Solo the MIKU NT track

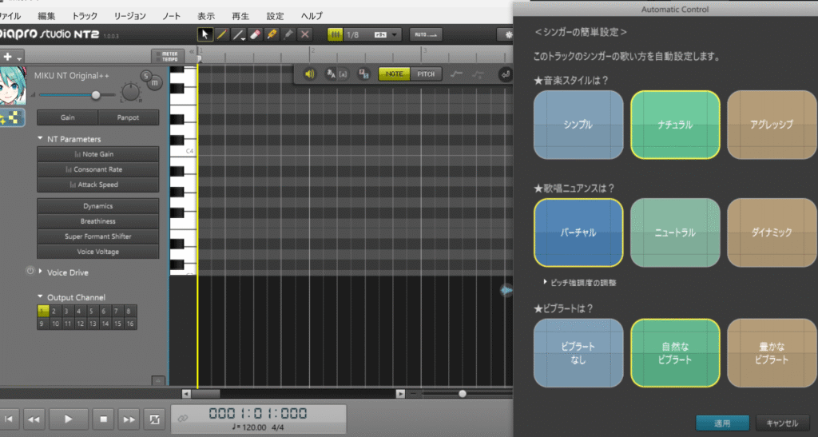tap(146, 76)
